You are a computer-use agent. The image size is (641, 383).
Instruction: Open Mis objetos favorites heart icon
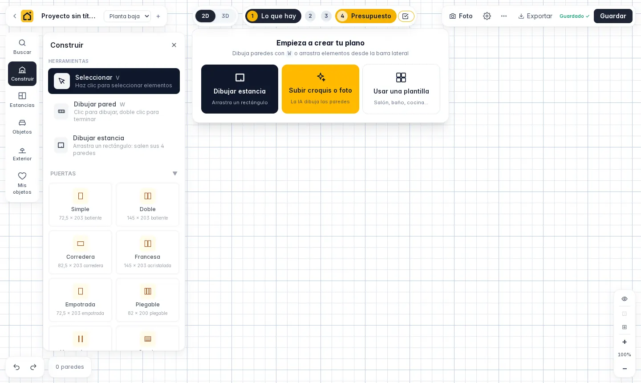(x=22, y=183)
